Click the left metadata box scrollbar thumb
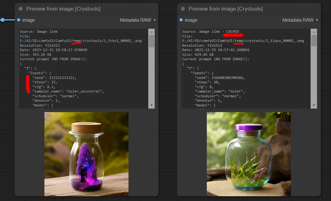The width and height of the screenshot is (331, 201). [151, 41]
